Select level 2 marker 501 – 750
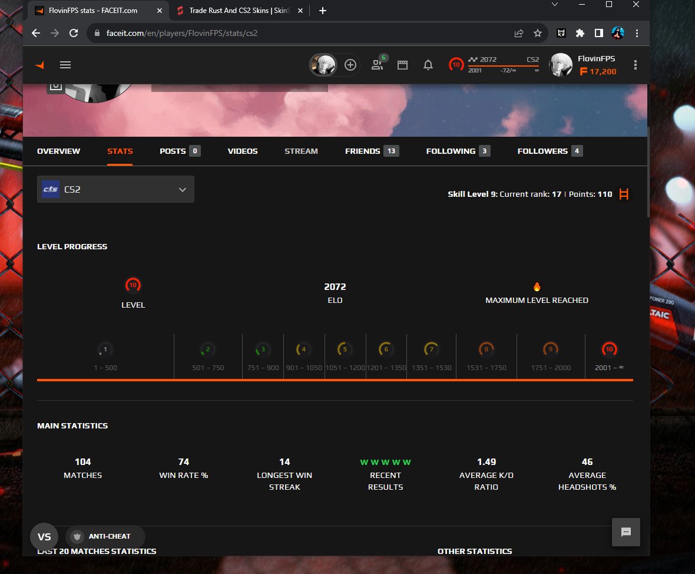The height and width of the screenshot is (574, 695). click(x=207, y=350)
